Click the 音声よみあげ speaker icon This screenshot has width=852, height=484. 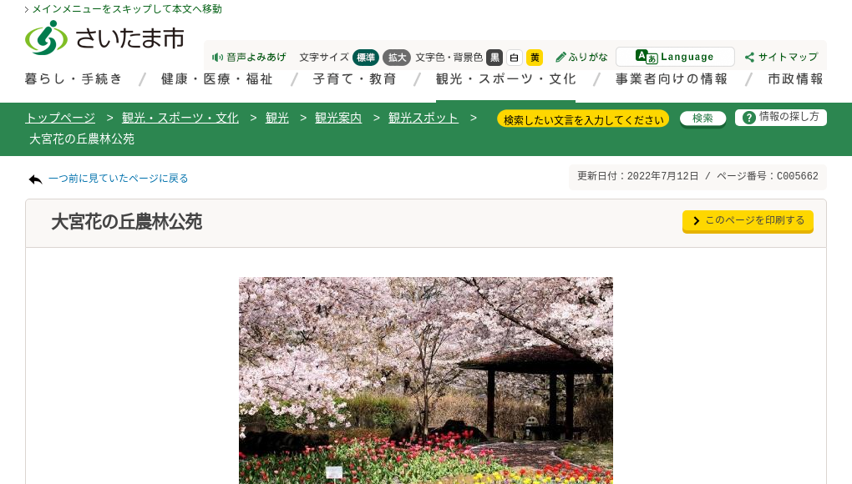(x=218, y=58)
